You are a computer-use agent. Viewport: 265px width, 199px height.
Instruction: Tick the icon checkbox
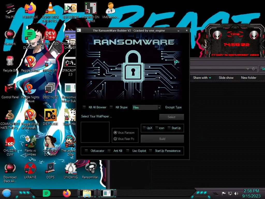157,128
